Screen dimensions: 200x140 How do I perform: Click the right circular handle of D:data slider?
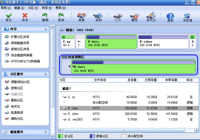(x=196, y=67)
